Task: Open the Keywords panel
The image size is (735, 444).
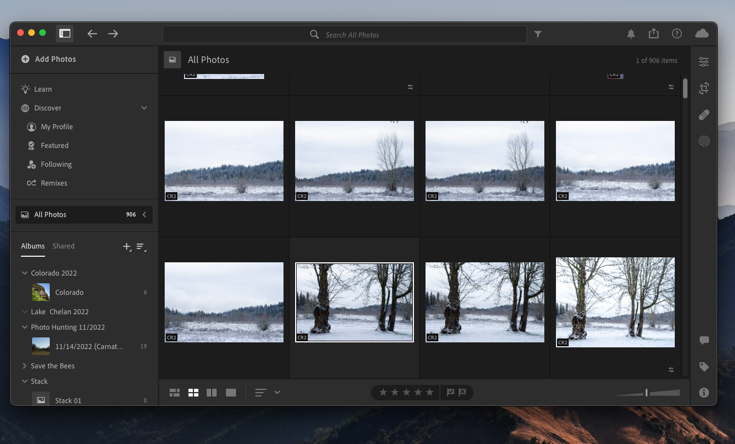Action: (704, 366)
